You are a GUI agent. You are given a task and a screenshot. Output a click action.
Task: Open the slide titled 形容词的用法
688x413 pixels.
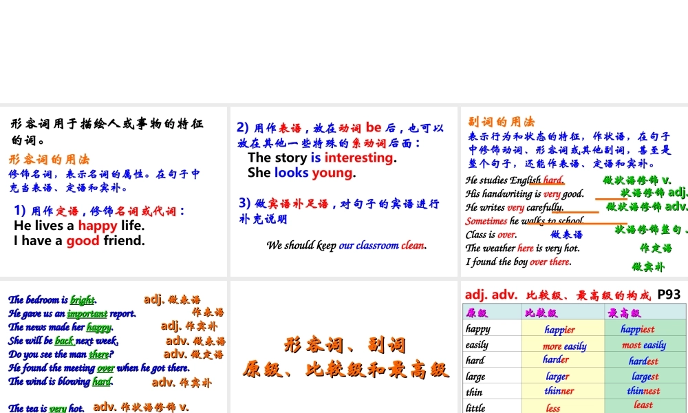tap(114, 191)
